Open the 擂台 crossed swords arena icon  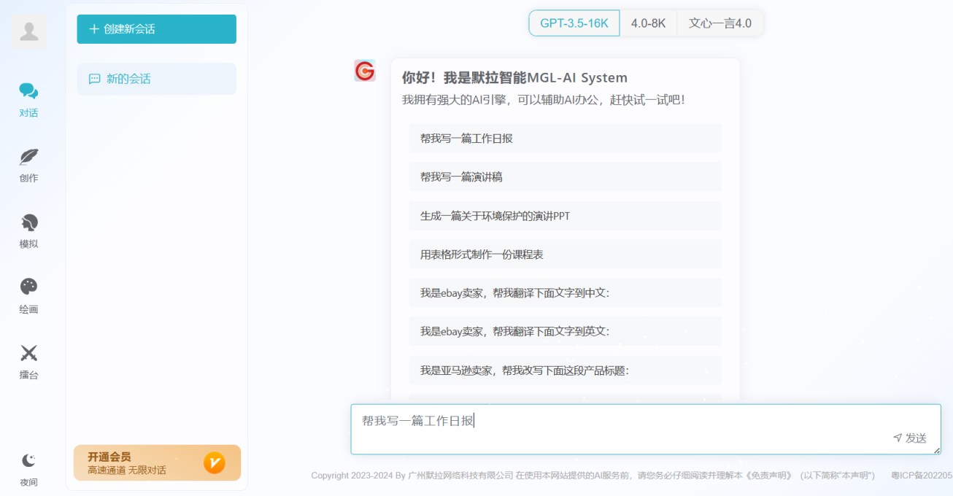pos(28,354)
